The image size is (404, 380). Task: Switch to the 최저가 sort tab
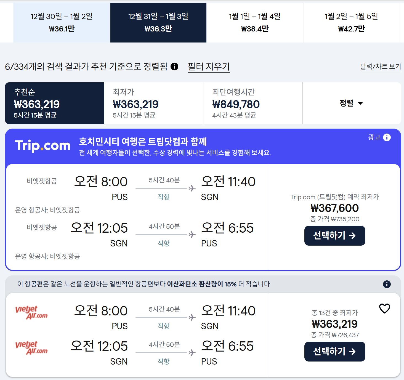[x=153, y=103]
